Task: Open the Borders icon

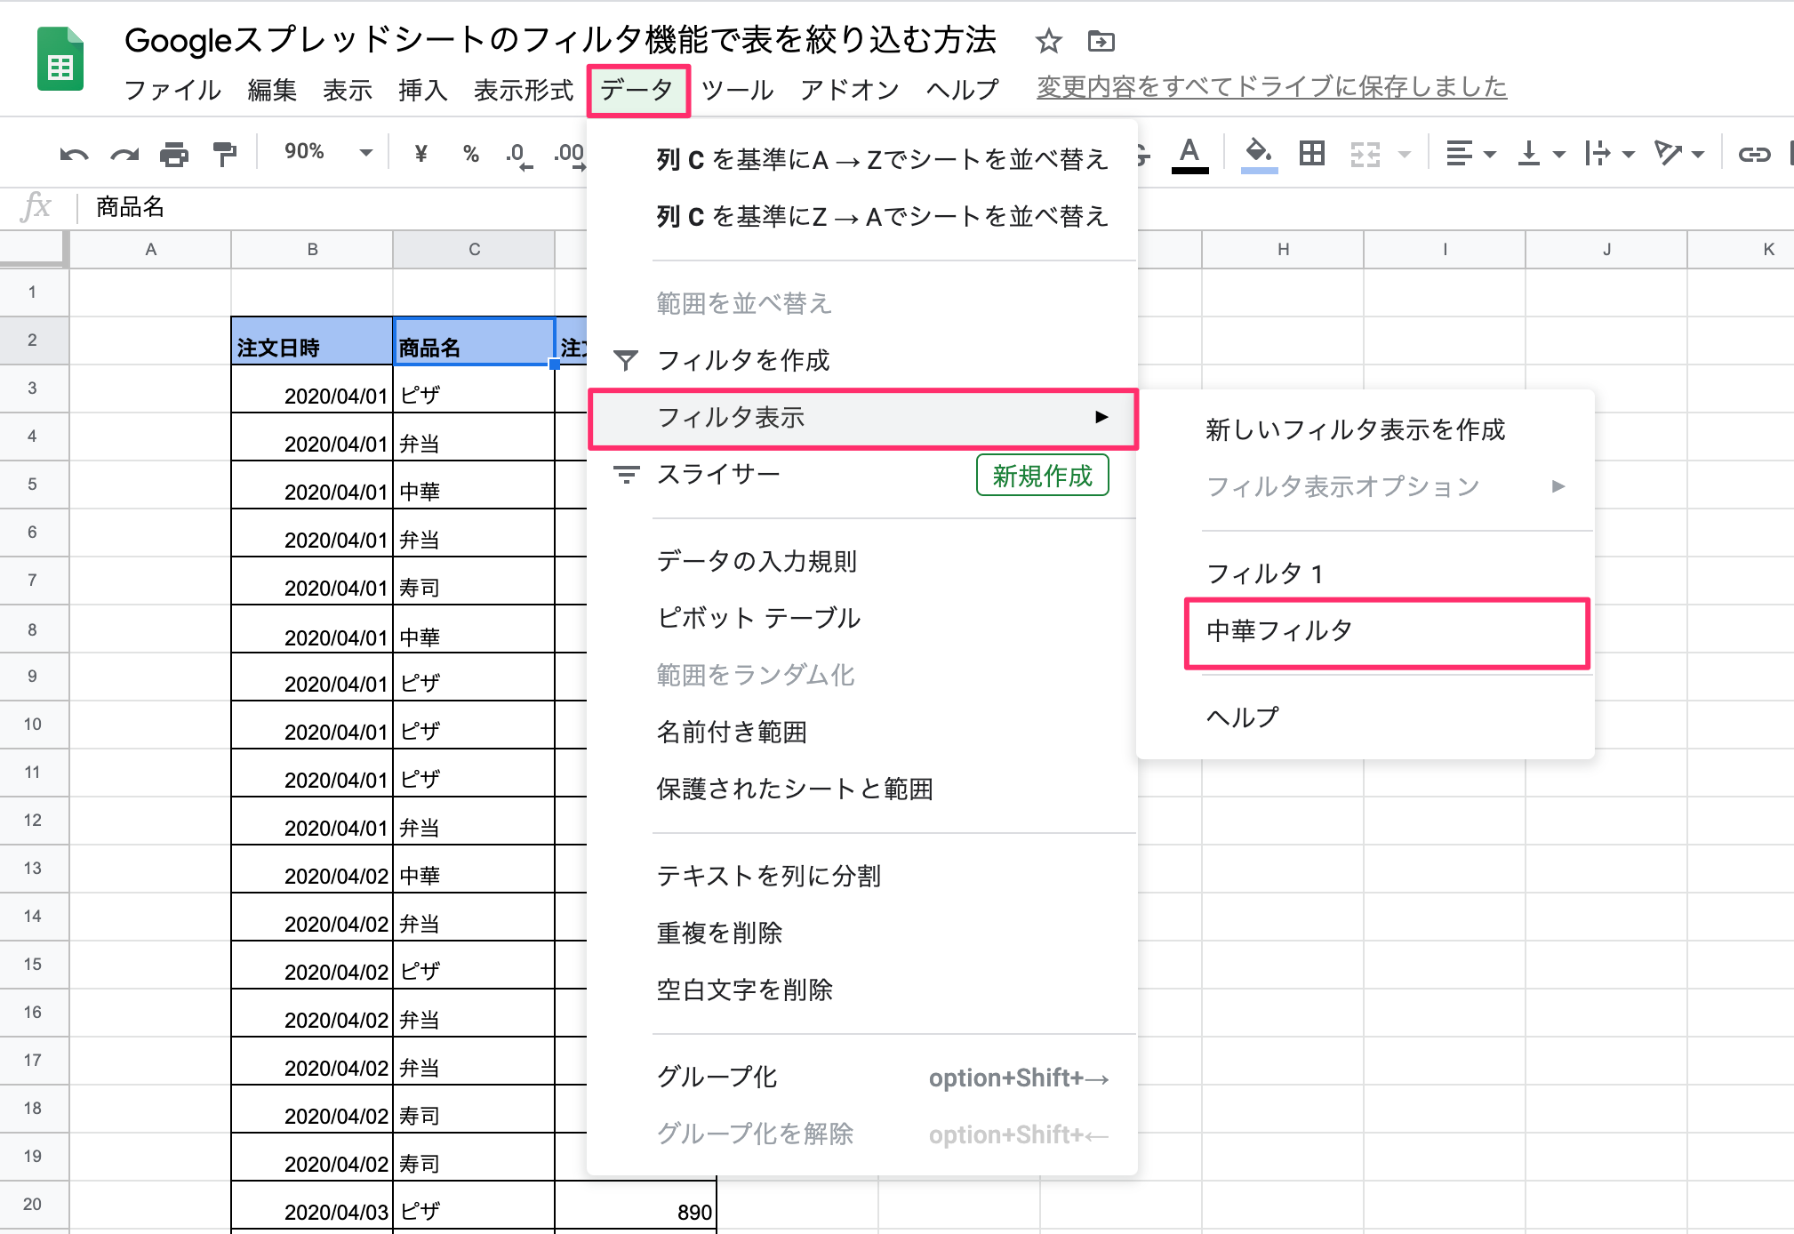Action: point(1313,153)
